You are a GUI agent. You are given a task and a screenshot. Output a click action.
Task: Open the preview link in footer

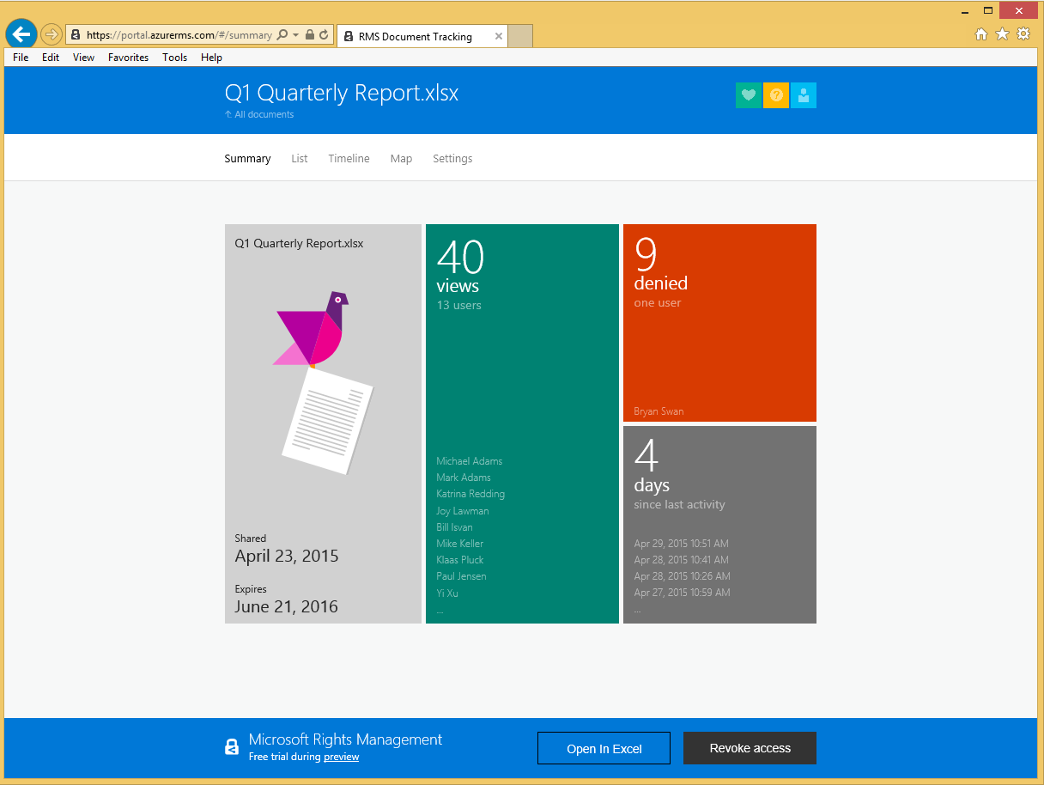coord(341,758)
